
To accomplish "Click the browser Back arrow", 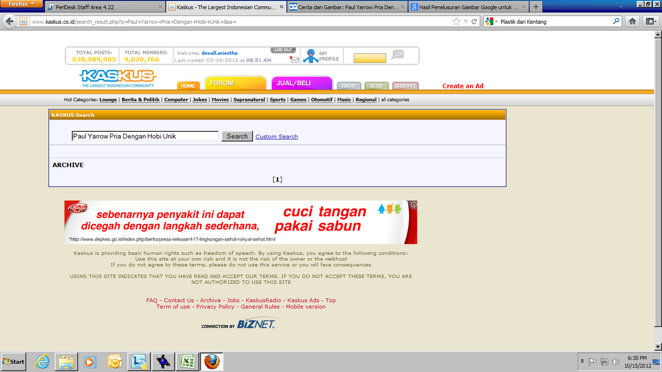I will point(10,21).
